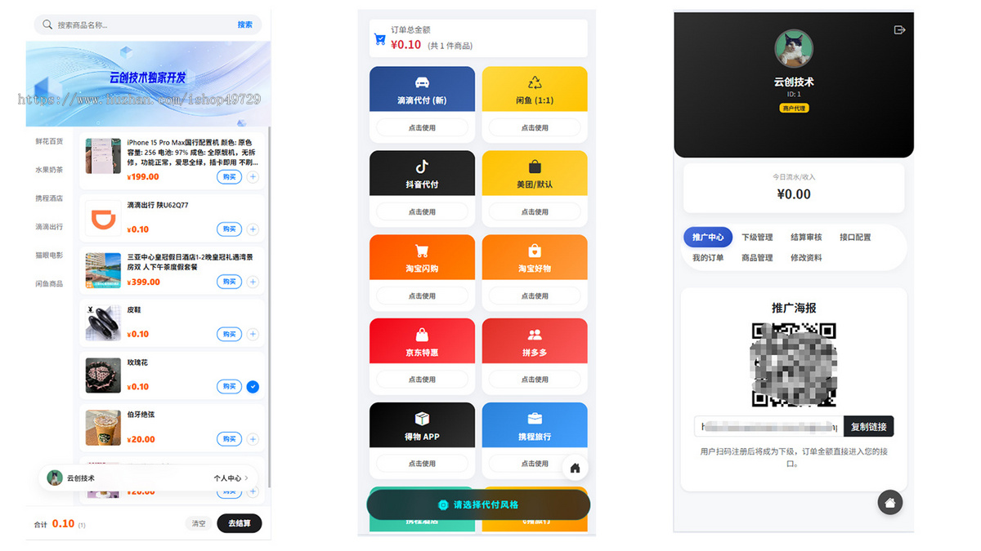
Task: Switch to the 修改资料 tab
Action: click(806, 258)
